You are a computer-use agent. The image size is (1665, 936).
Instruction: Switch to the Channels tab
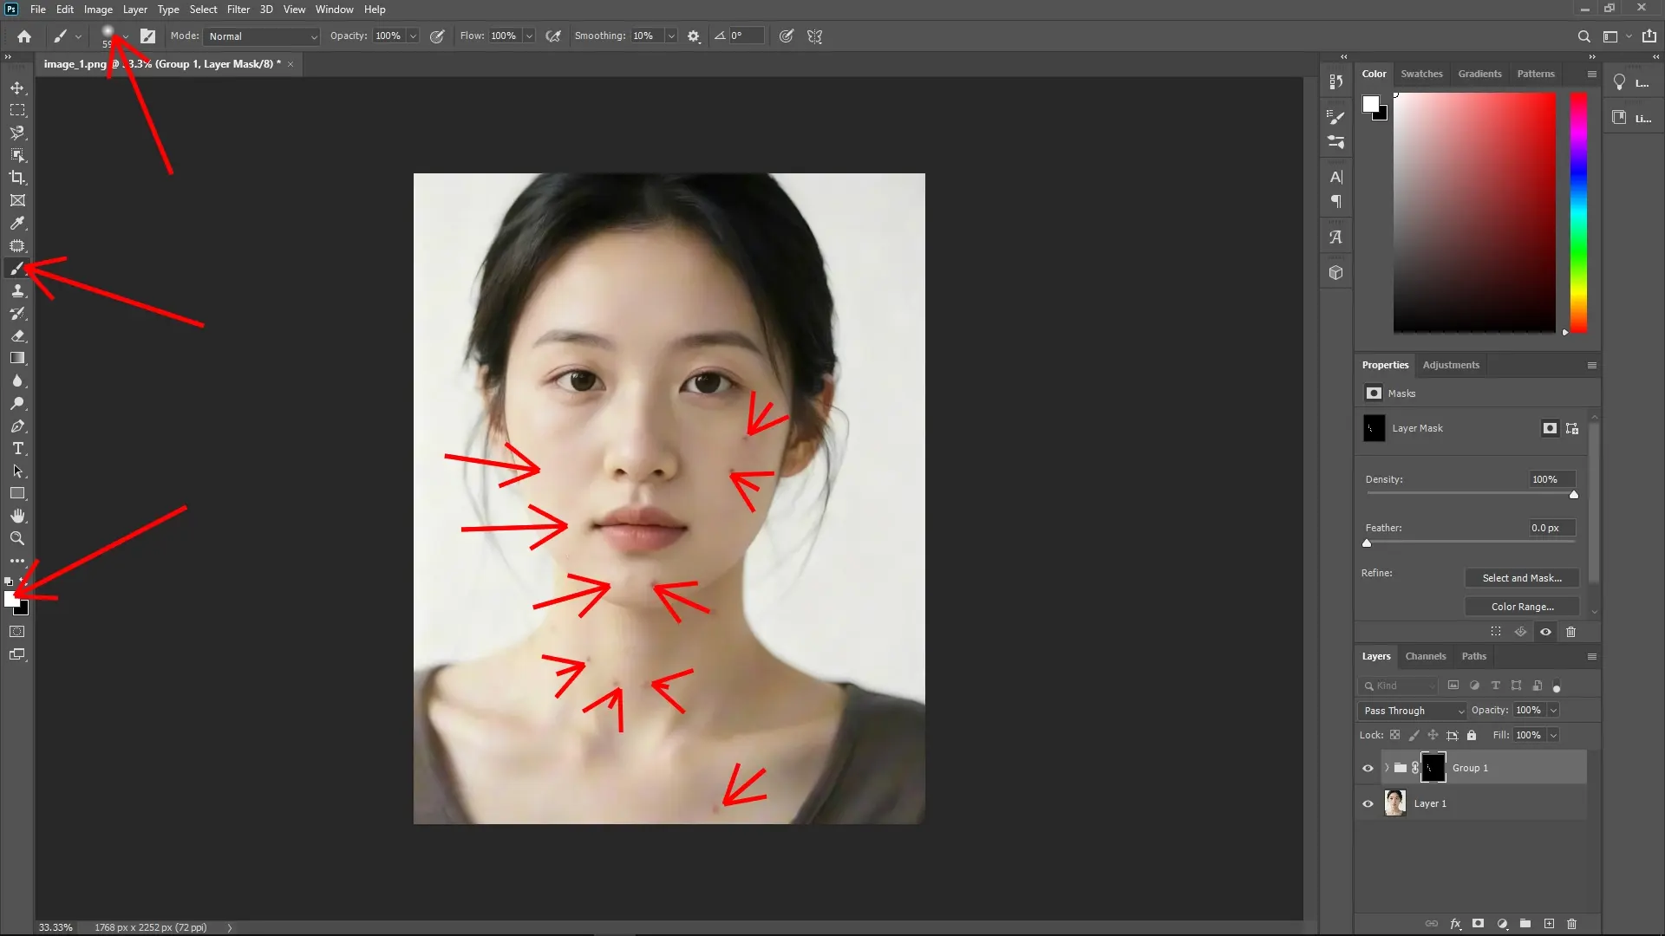coord(1426,656)
